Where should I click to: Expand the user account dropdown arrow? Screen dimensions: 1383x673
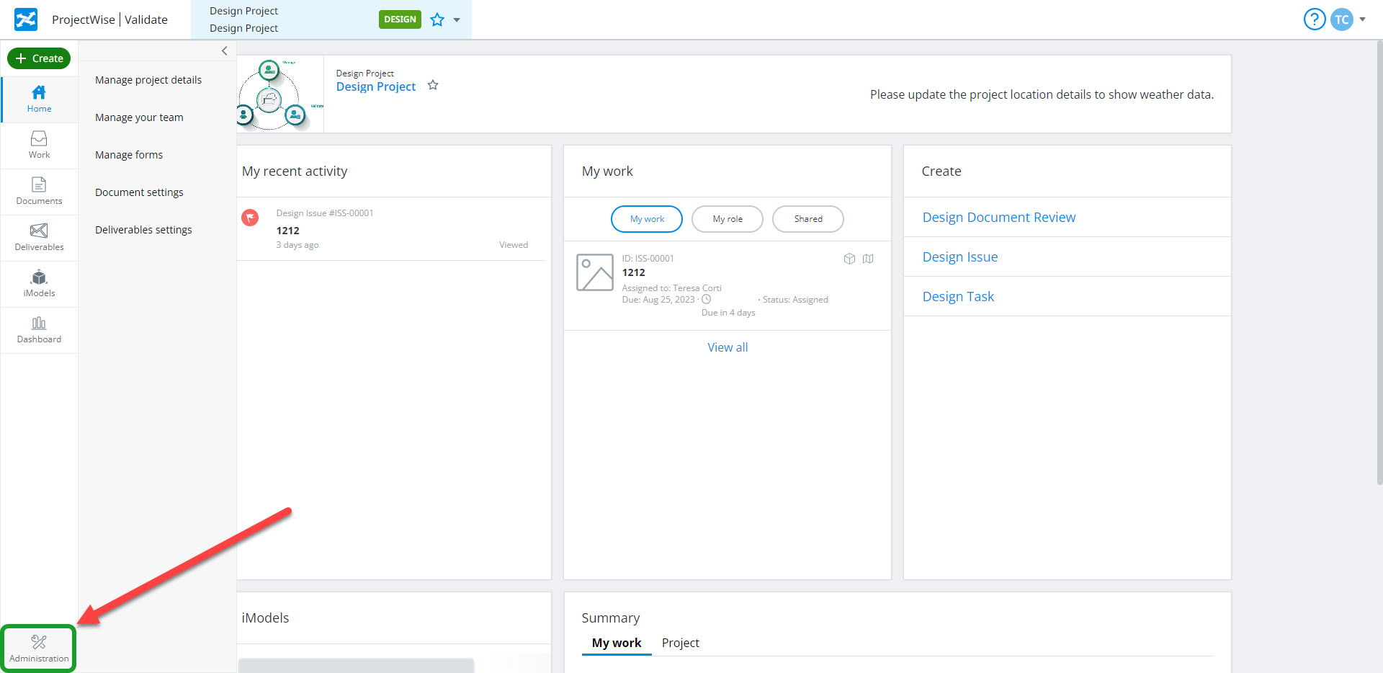pyautogui.click(x=1362, y=19)
